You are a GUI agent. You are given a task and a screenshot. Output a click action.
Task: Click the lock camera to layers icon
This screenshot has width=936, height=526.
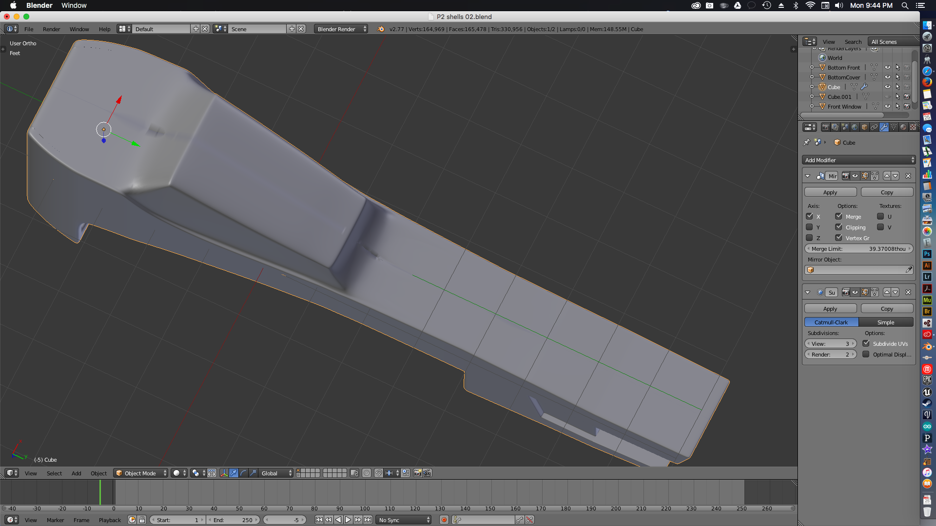[x=354, y=473]
